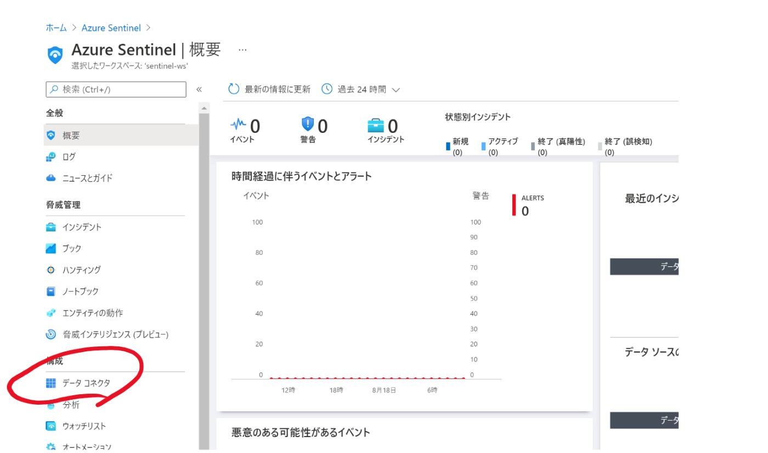Click the ニュースとガイド cloud icon

coord(51,178)
